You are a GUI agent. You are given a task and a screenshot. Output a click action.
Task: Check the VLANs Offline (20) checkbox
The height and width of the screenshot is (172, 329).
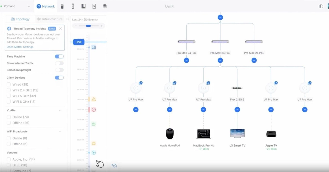(9, 123)
